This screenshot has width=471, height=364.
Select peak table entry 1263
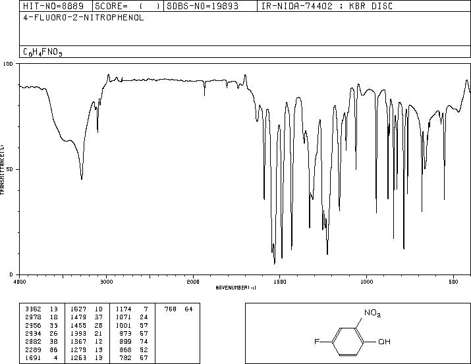(x=78, y=357)
